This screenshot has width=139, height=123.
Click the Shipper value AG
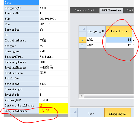[x=53, y=46]
